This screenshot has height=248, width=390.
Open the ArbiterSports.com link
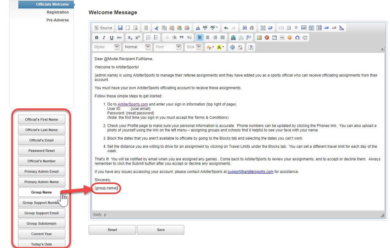tap(133, 104)
